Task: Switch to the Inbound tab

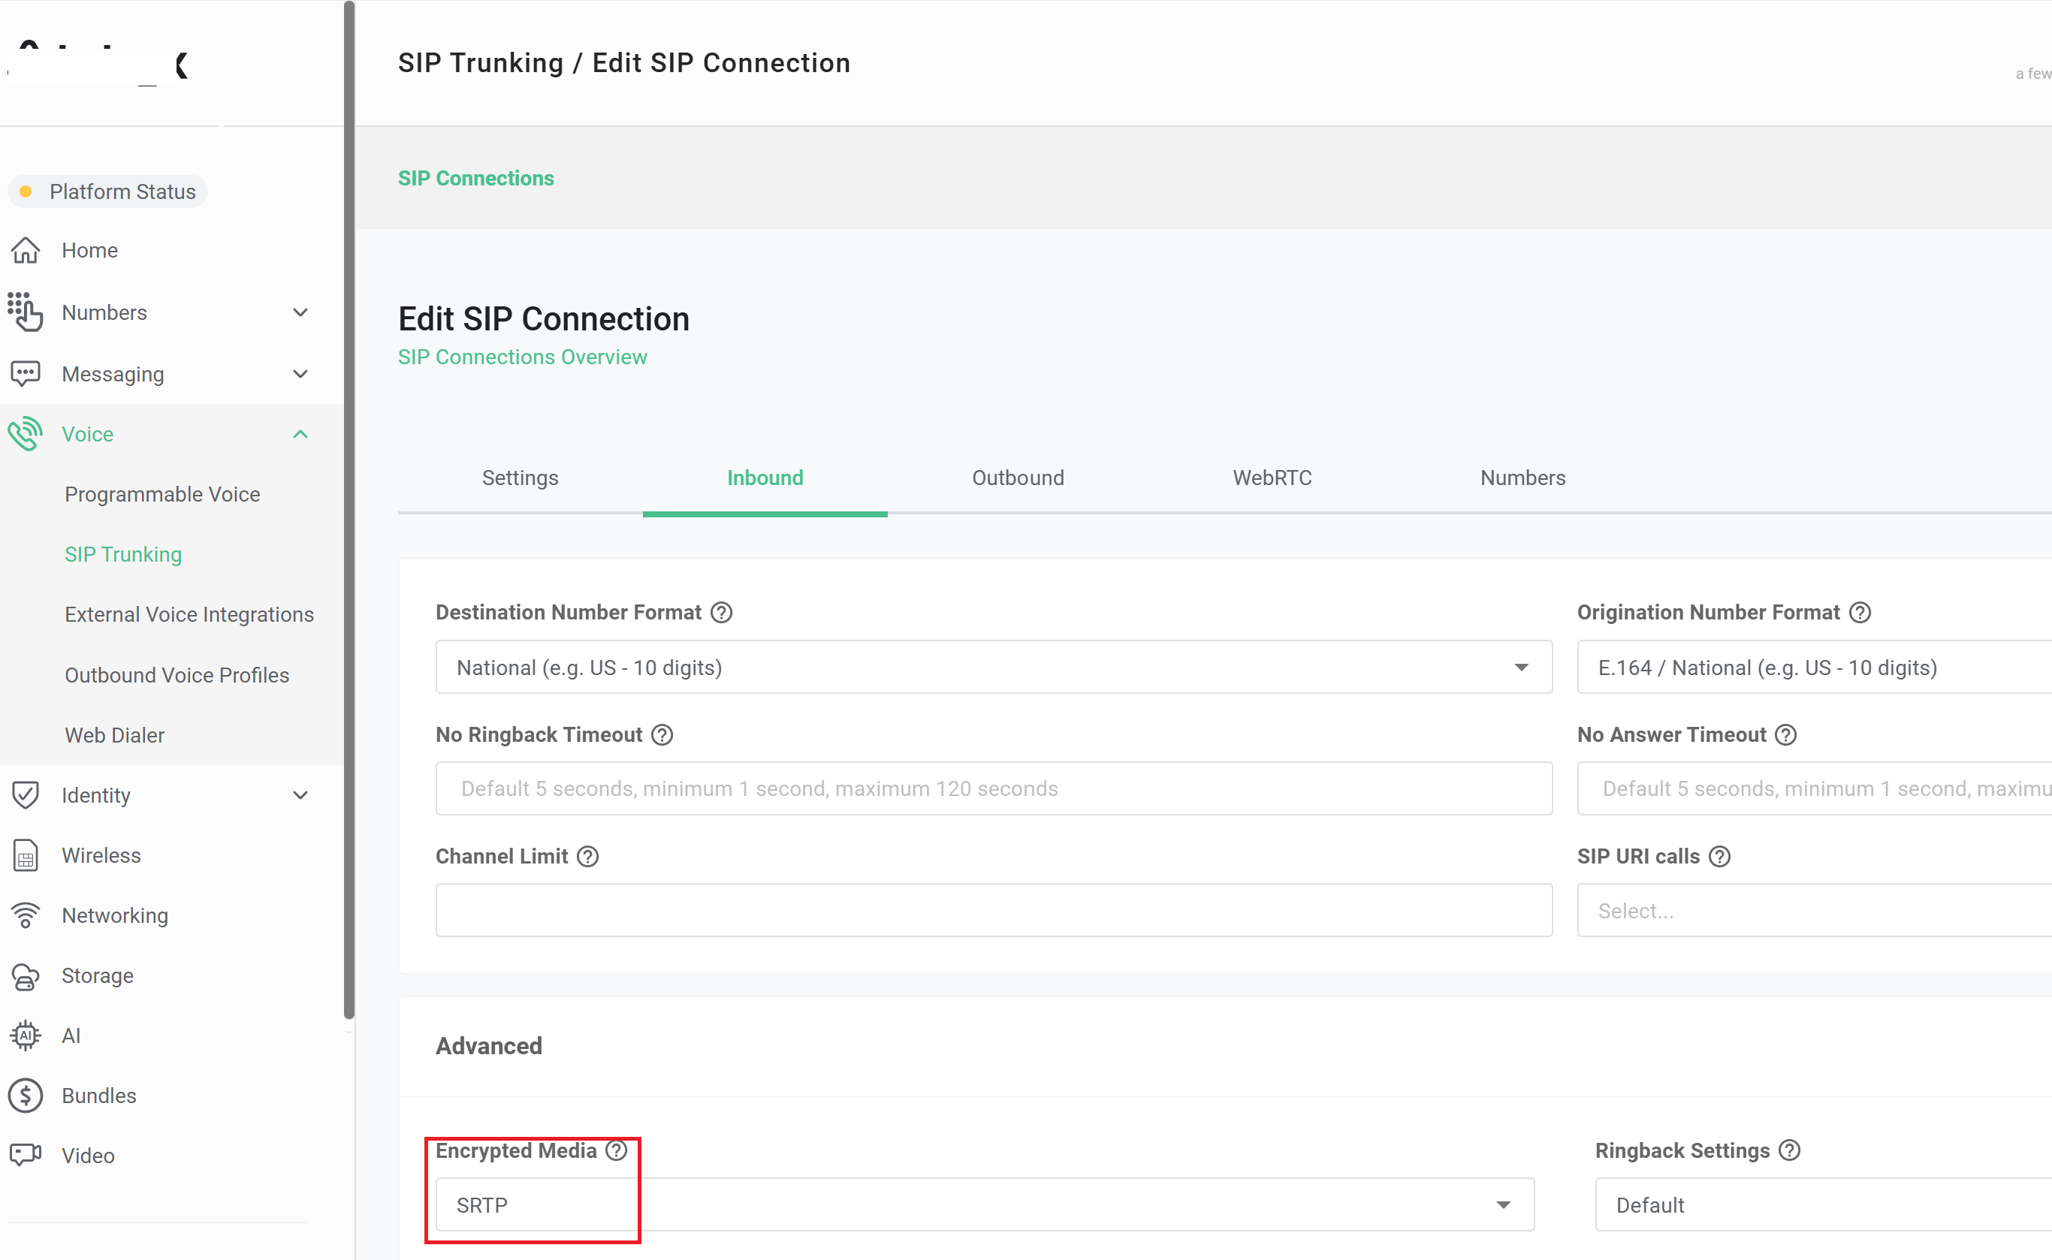Action: click(765, 478)
